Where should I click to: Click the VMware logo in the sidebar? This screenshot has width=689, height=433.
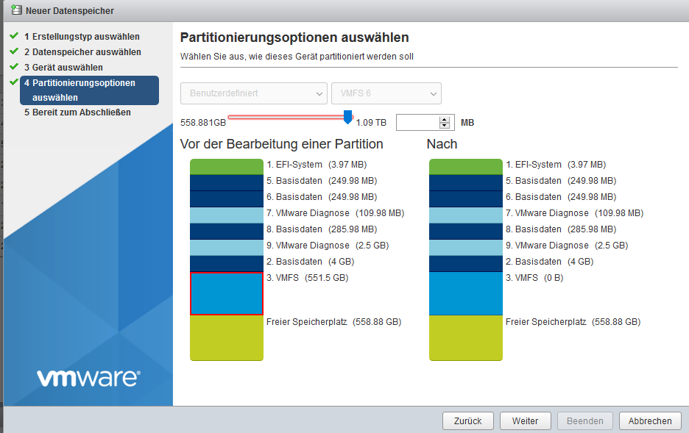88,378
